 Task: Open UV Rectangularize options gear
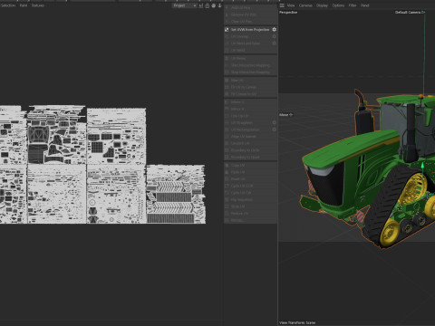(275, 129)
